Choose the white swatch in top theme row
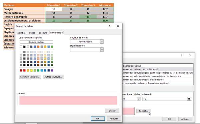Image resolution: width=200 pixels, height=124 pixels. tap(21, 47)
